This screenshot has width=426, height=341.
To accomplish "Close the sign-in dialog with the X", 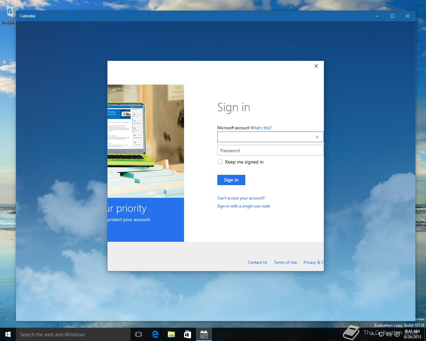I will [316, 66].
